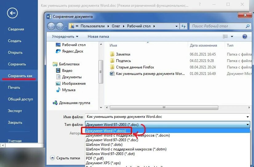Choose Шаблон Word 97–2003 (*.dot) file type
This screenshot has width=254, height=167.
pyautogui.click(x=167, y=153)
